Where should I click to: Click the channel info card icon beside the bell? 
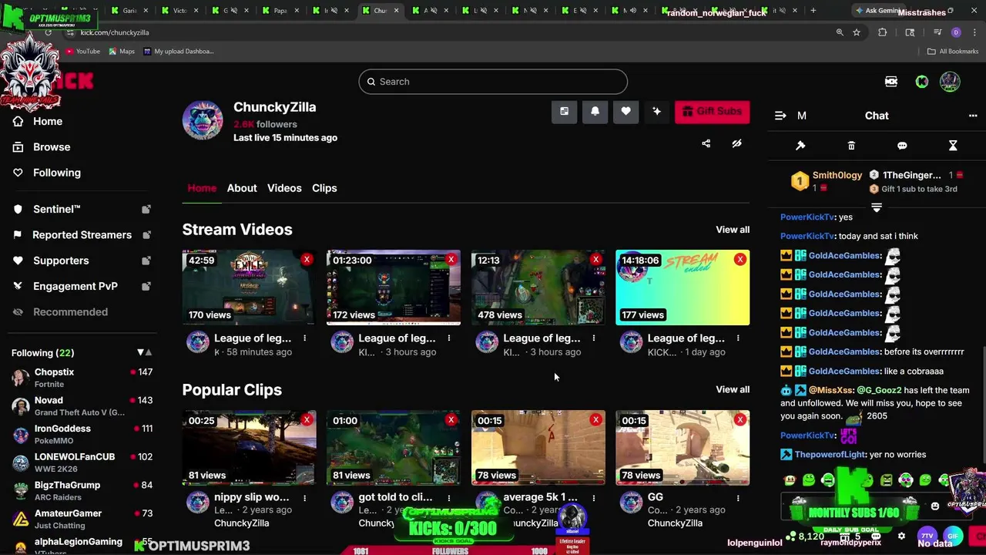coord(564,112)
